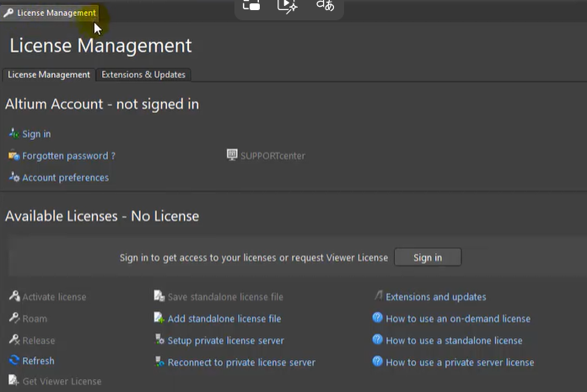
Task: Click the SUPPORTcenter monitor icon
Action: pos(232,155)
